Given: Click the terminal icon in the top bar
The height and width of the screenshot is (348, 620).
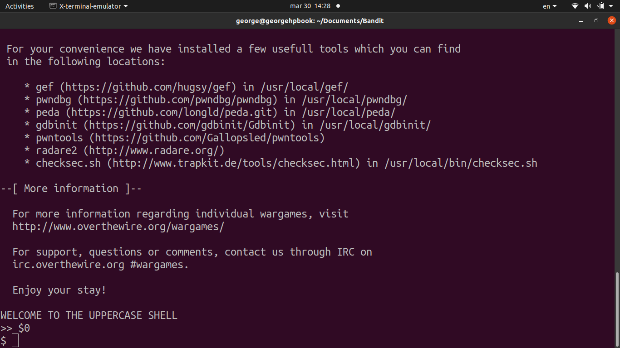Looking at the screenshot, I should coord(53,6).
